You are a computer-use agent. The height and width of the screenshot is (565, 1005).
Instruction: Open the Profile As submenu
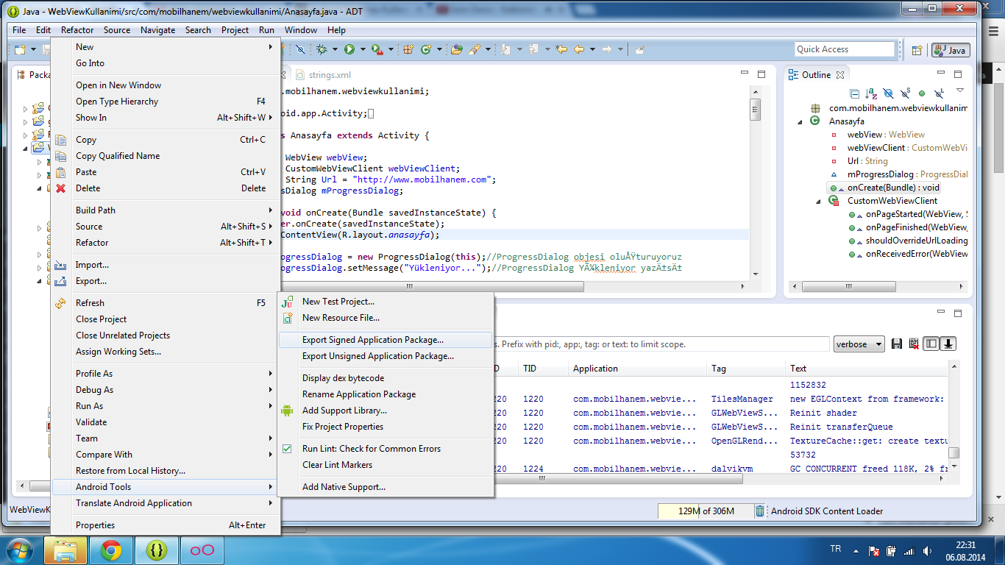click(x=166, y=374)
